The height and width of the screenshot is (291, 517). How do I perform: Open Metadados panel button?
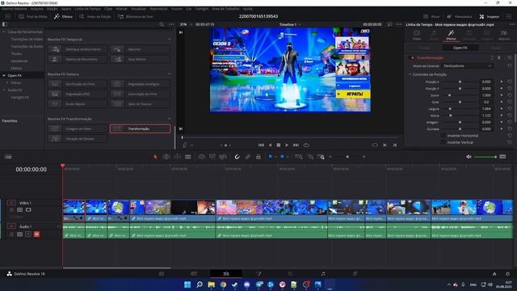(x=460, y=16)
